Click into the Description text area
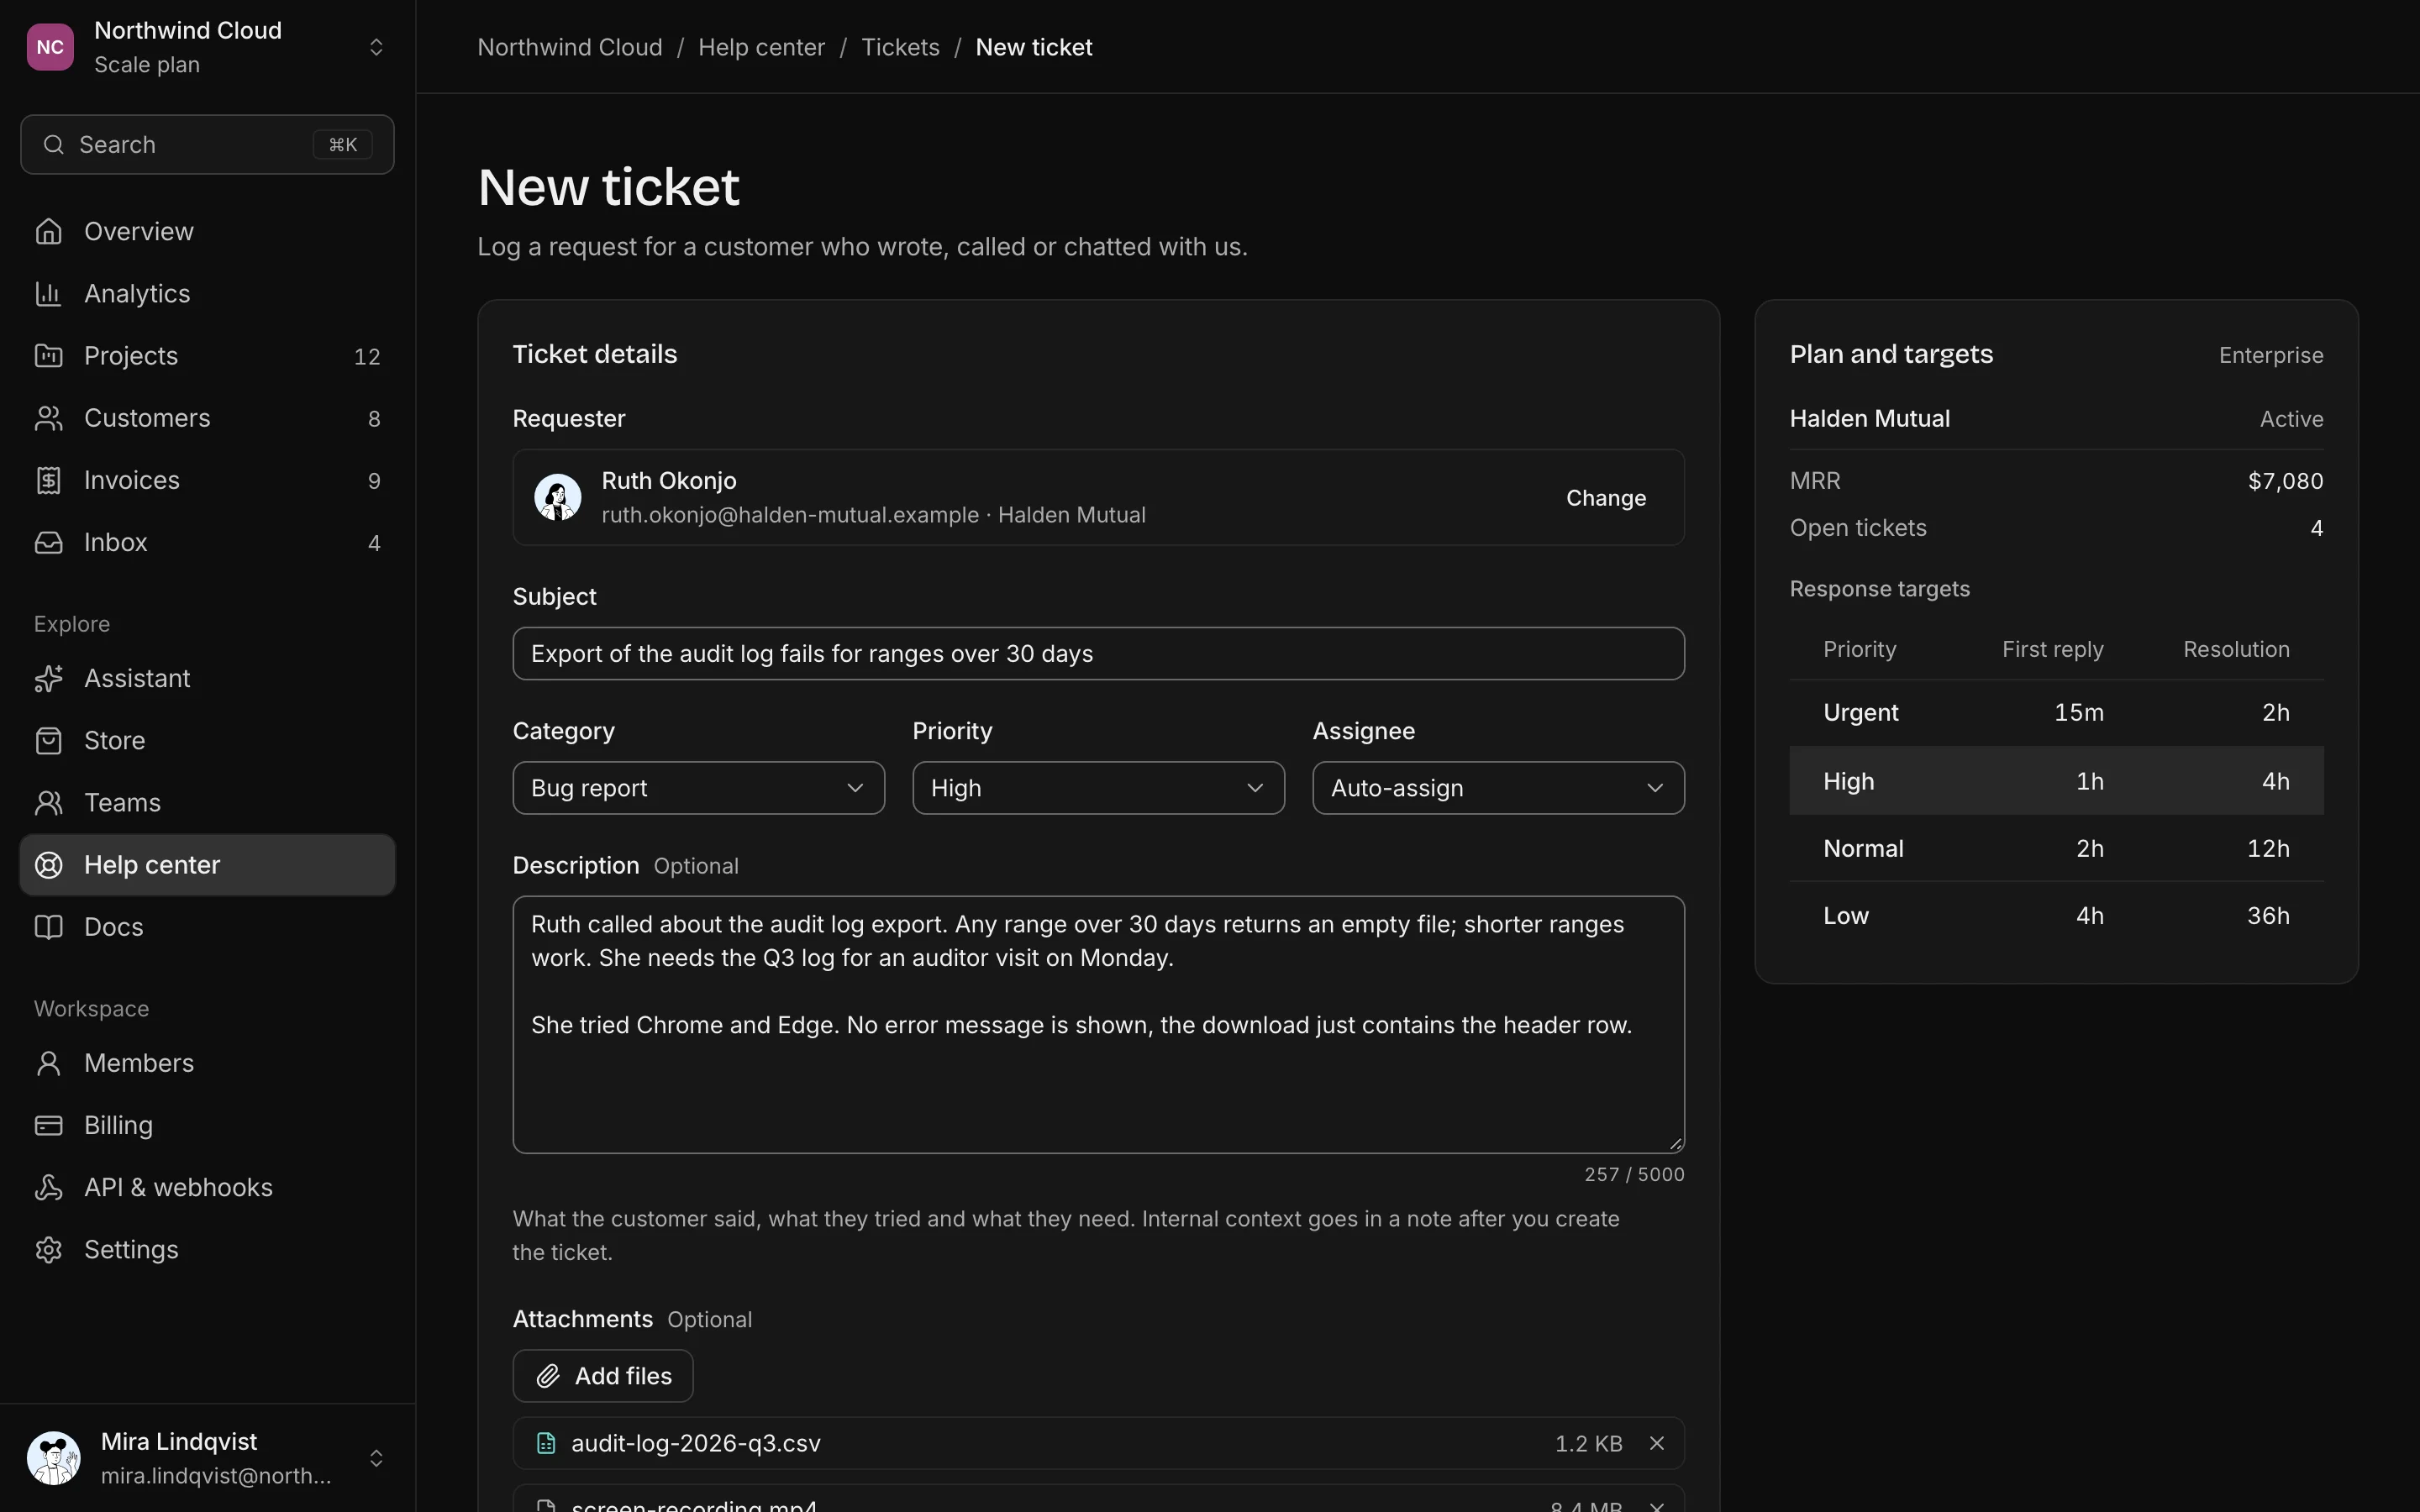2420x1512 pixels. point(1098,1024)
